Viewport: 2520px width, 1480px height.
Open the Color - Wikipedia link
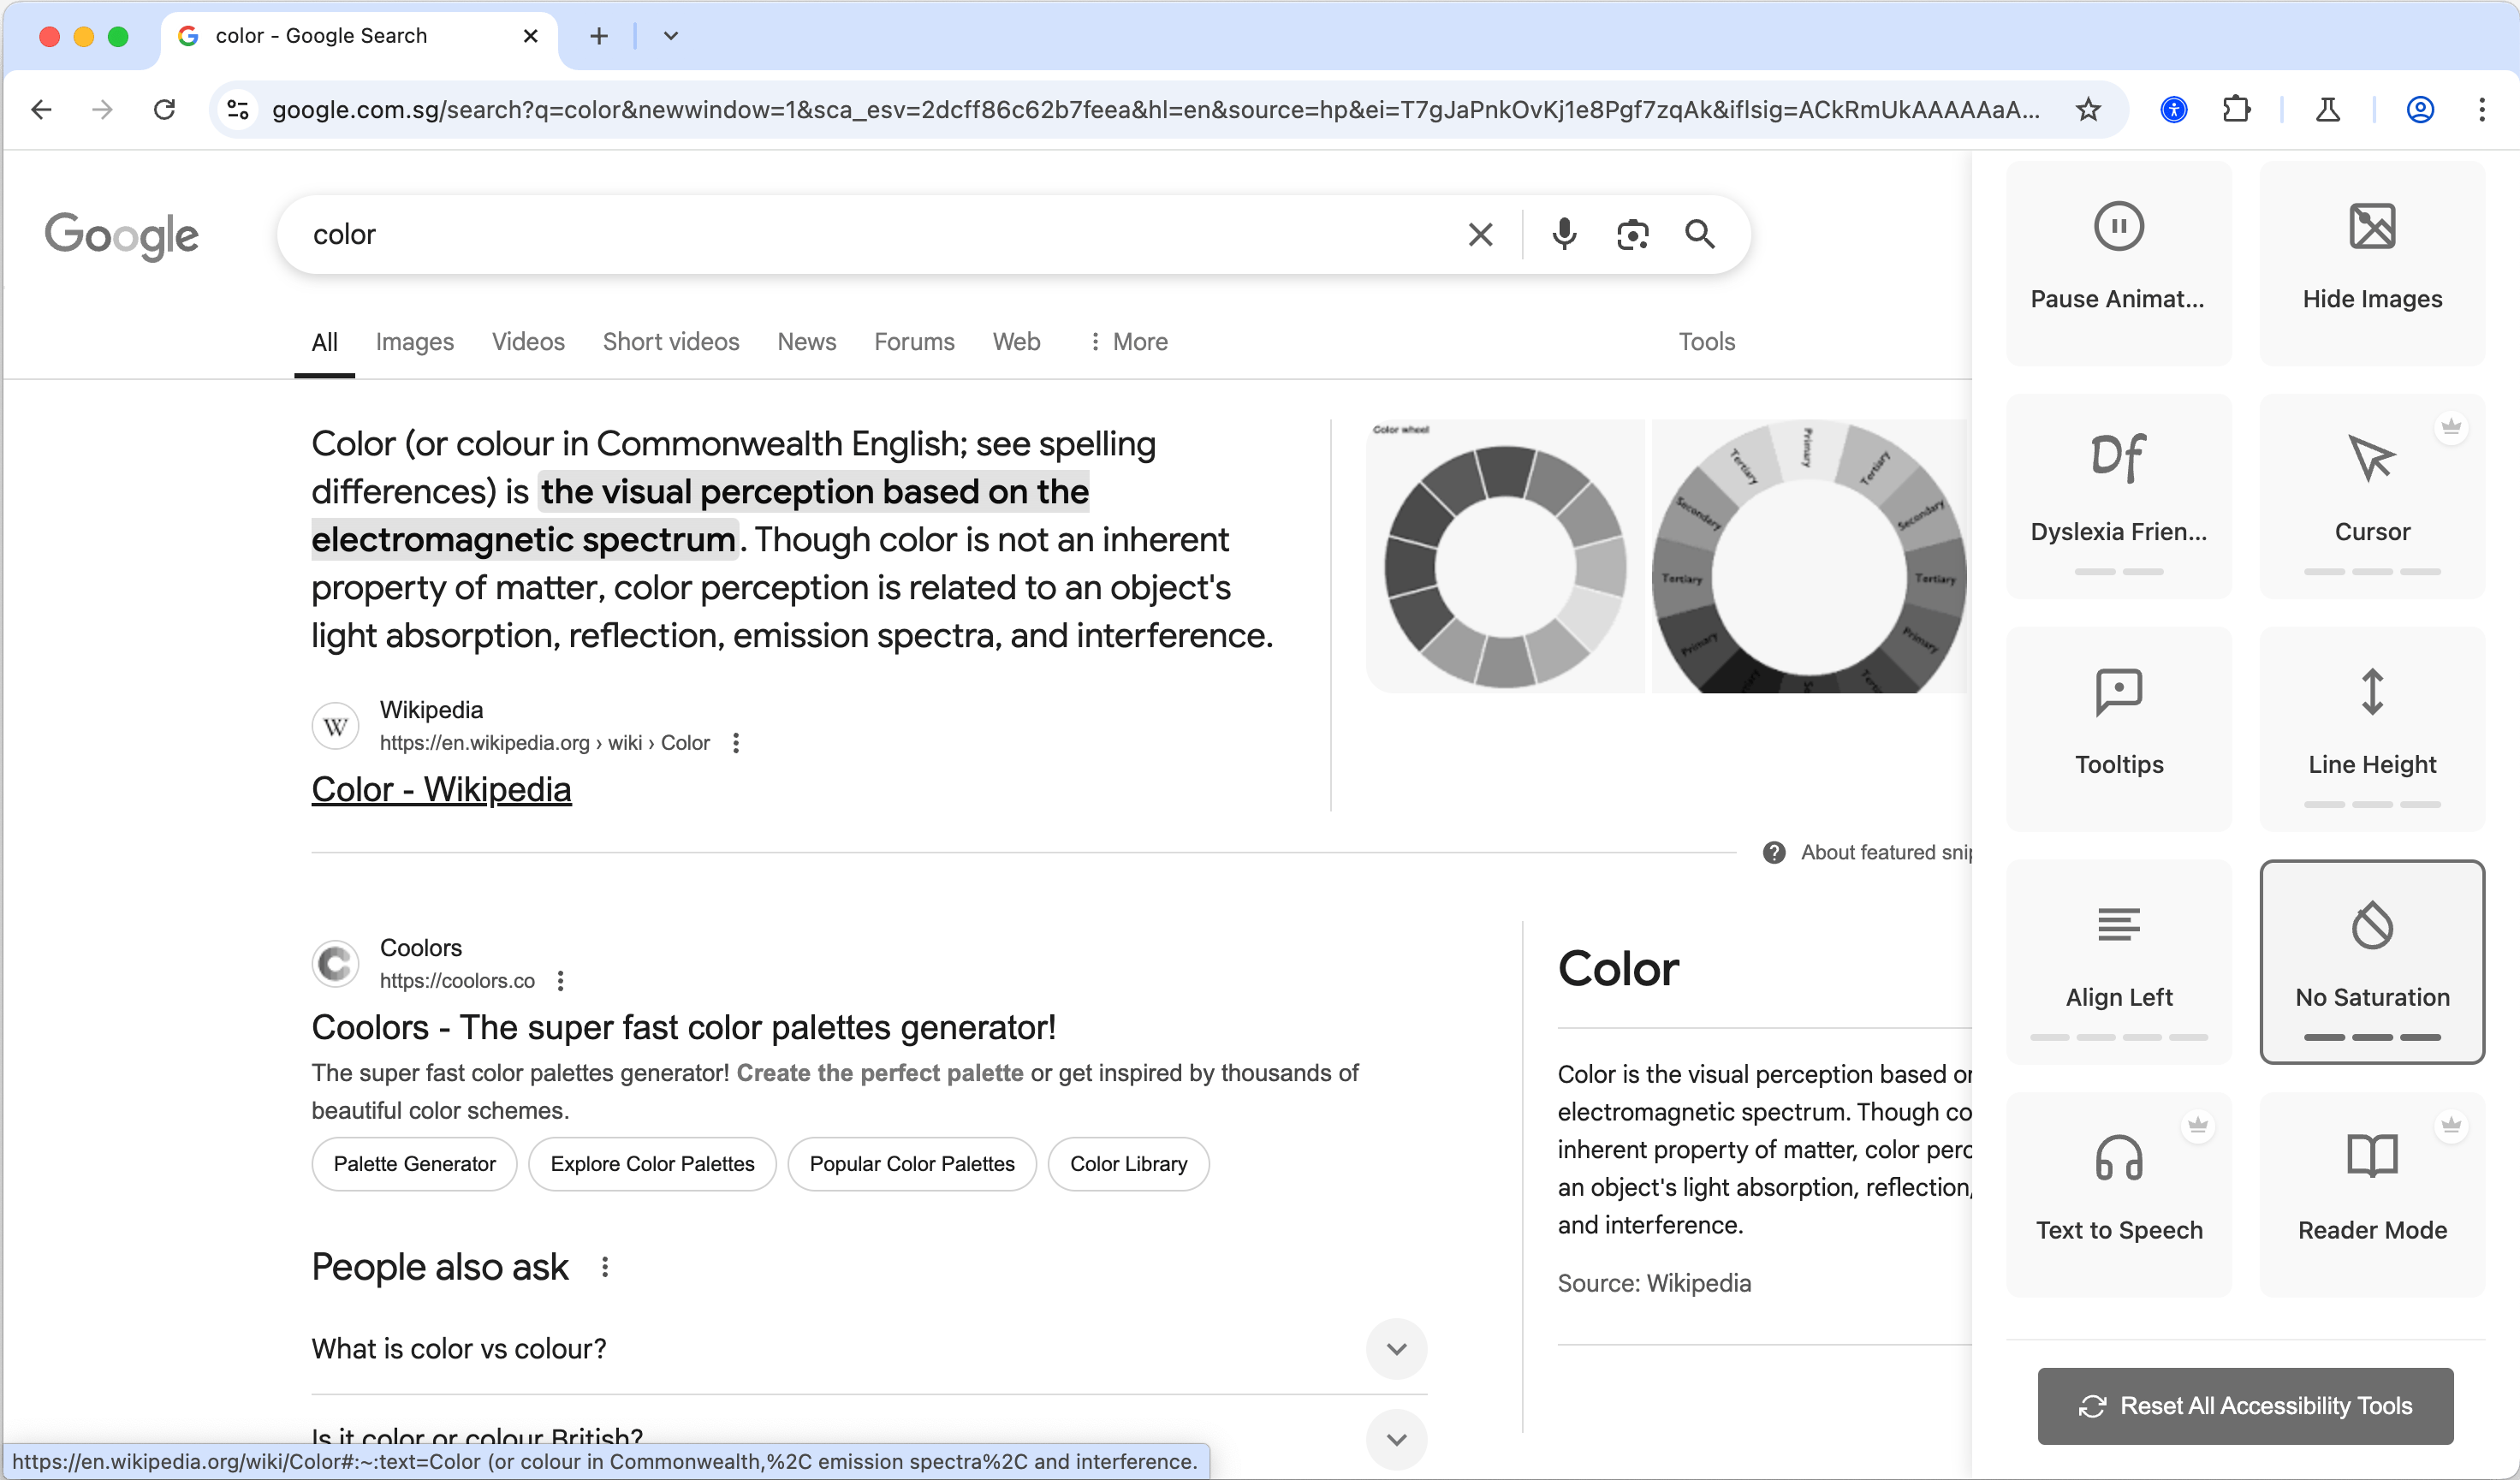pos(441,789)
